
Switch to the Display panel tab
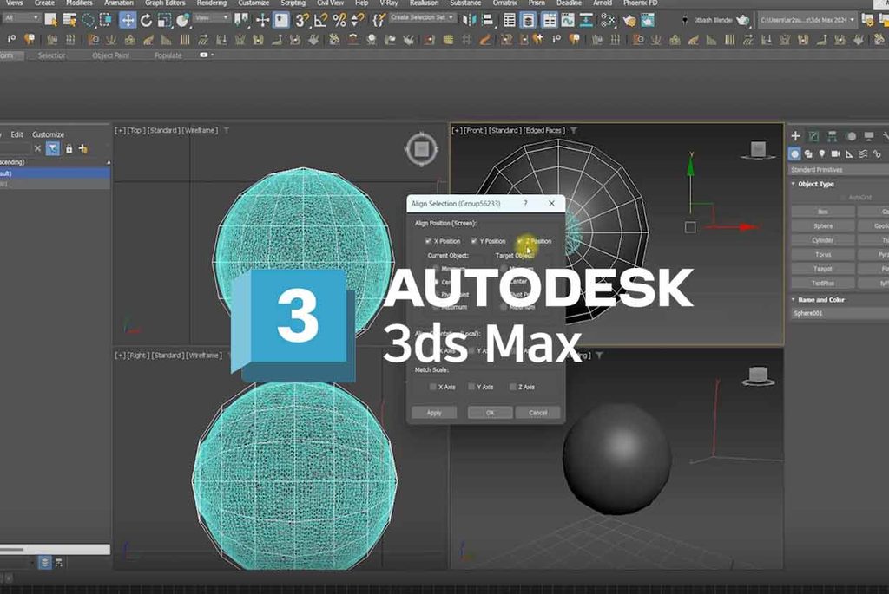point(868,136)
